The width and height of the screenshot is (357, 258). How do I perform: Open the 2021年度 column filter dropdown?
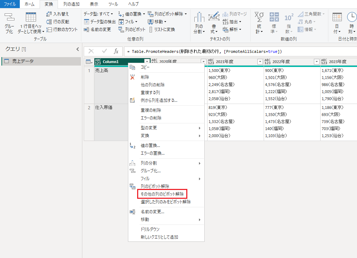260,62
